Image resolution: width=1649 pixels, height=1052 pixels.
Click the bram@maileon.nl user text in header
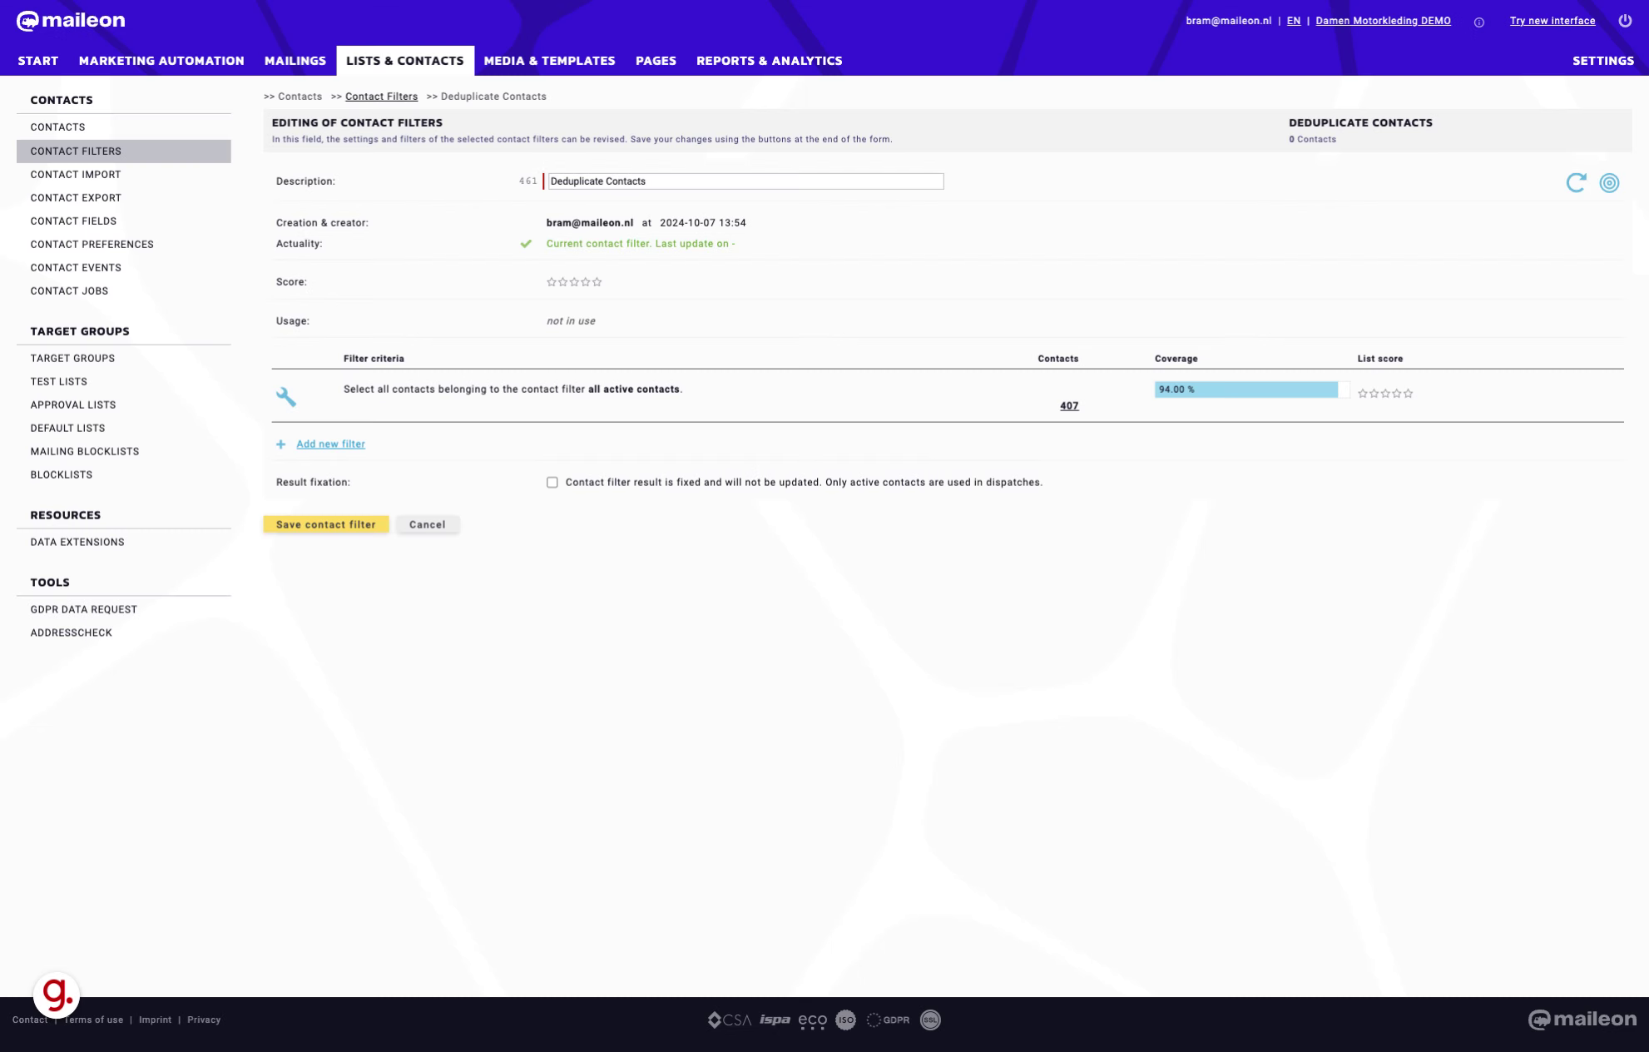1228,21
